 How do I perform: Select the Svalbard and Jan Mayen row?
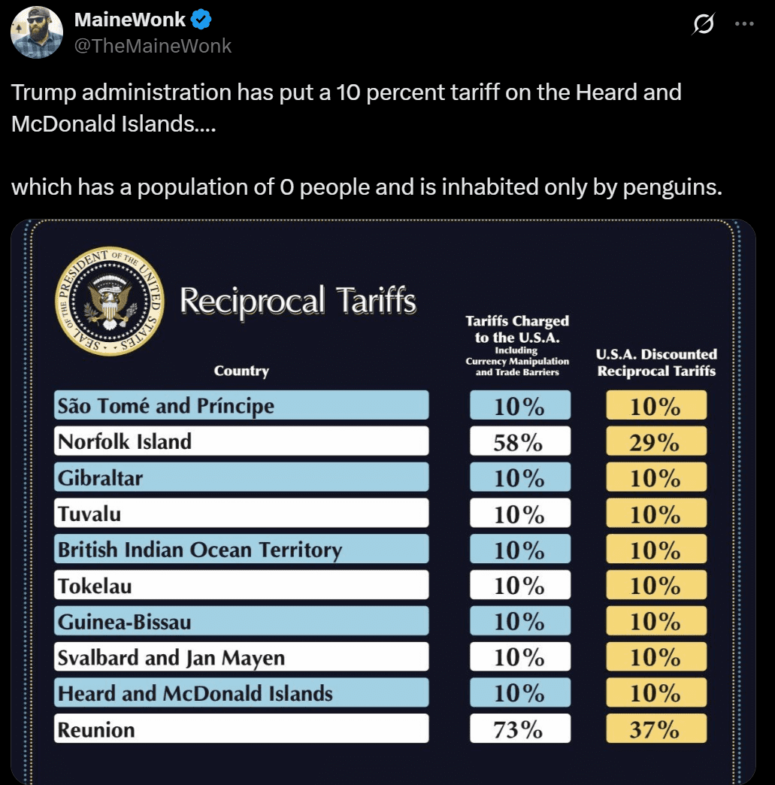point(241,656)
